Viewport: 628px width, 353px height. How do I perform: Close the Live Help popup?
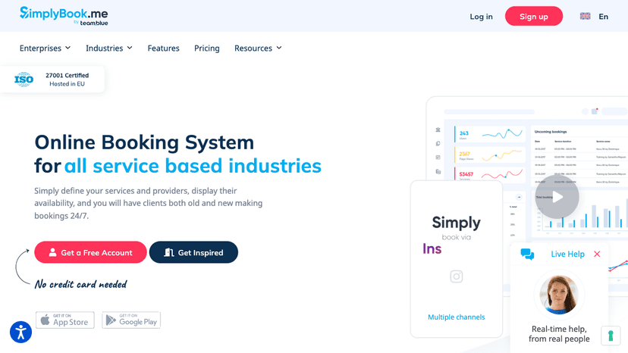coord(597,254)
